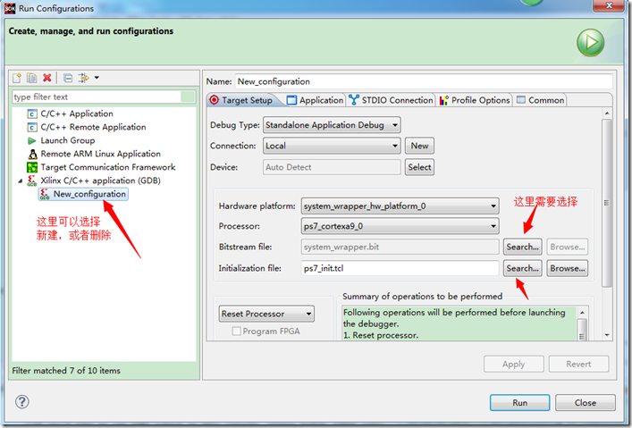Click Search button for Bitstream file
The image size is (632, 428).
tap(521, 246)
